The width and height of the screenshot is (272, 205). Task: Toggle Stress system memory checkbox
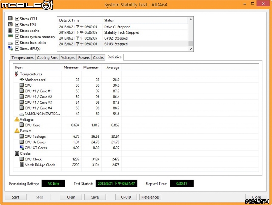pos(17,37)
